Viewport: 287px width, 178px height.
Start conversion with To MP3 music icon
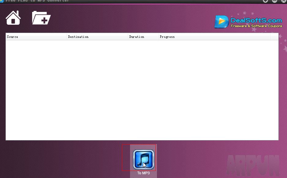click(144, 160)
